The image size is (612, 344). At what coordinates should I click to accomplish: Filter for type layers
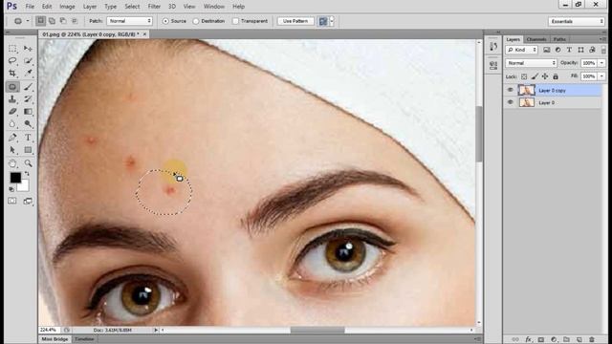point(569,50)
